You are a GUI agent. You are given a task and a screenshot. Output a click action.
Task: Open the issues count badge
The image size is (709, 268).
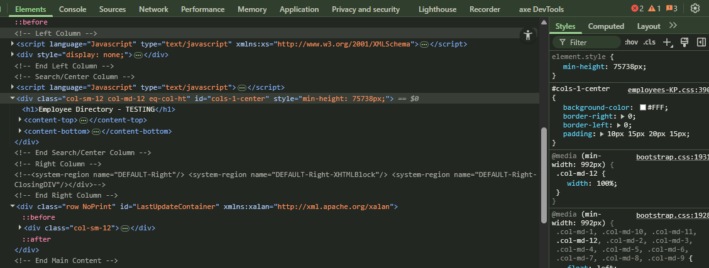point(671,9)
